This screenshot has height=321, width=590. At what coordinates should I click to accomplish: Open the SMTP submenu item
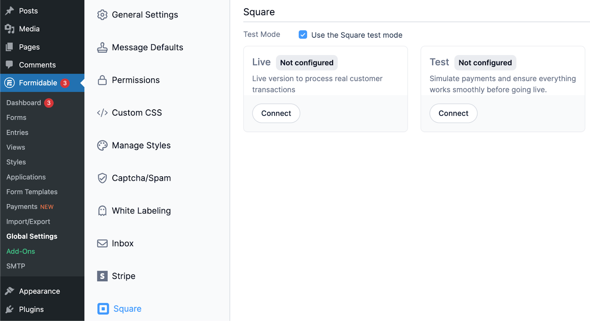click(x=16, y=266)
